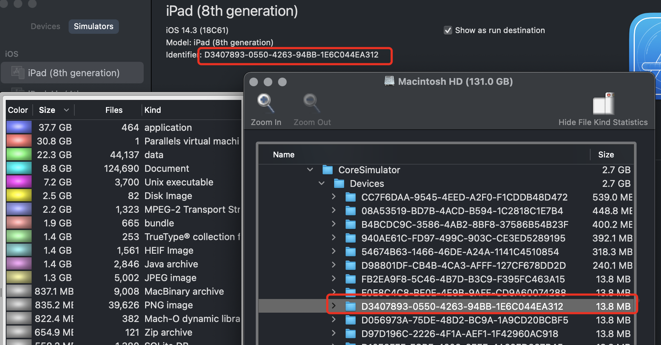661x345 pixels.
Task: Select the MacBinary archive kind row
Action: [x=124, y=291]
